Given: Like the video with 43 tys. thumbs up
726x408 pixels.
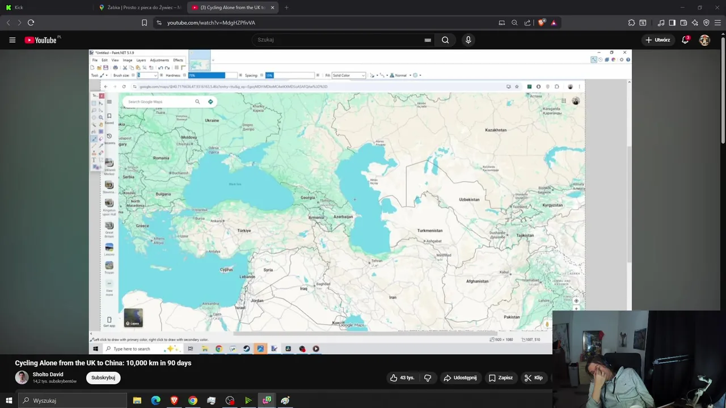Looking at the screenshot, I should [x=402, y=377].
